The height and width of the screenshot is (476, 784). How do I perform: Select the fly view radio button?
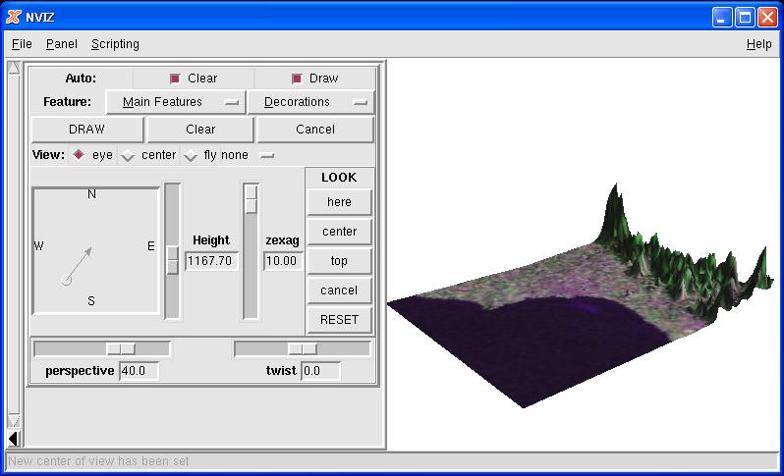tap(190, 155)
